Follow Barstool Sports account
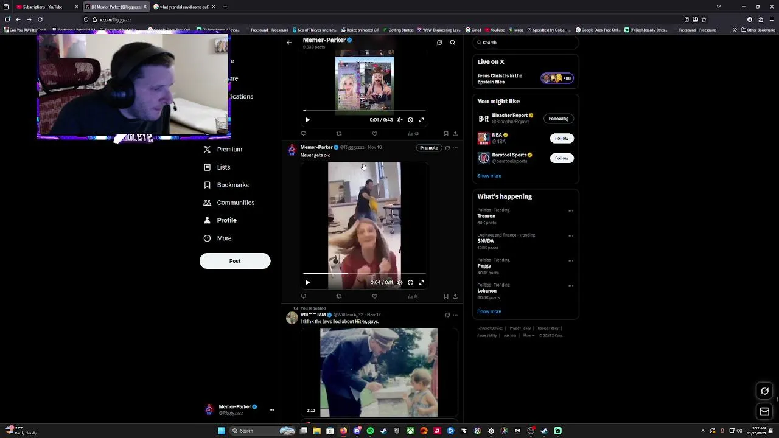Image resolution: width=779 pixels, height=438 pixels. [x=562, y=158]
